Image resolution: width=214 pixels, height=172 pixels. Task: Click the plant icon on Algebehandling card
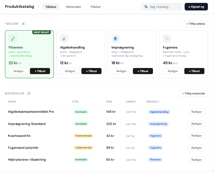[x=64, y=38]
